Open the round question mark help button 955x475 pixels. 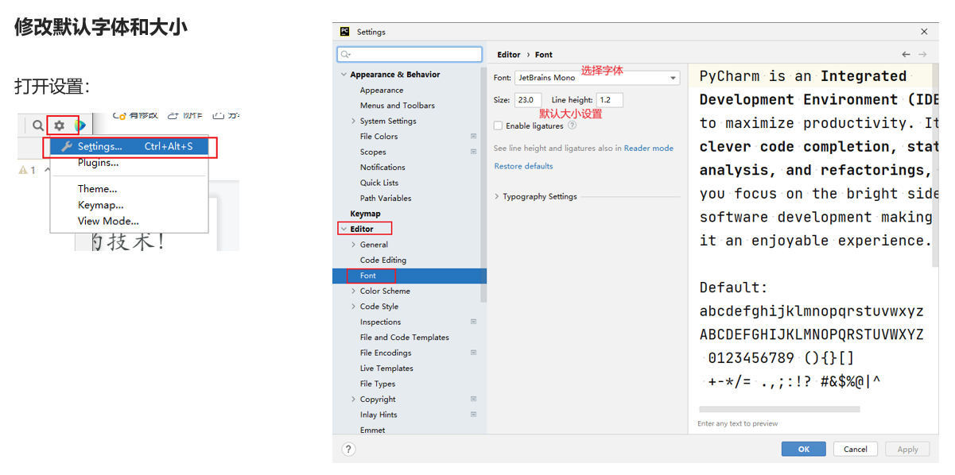(x=348, y=450)
